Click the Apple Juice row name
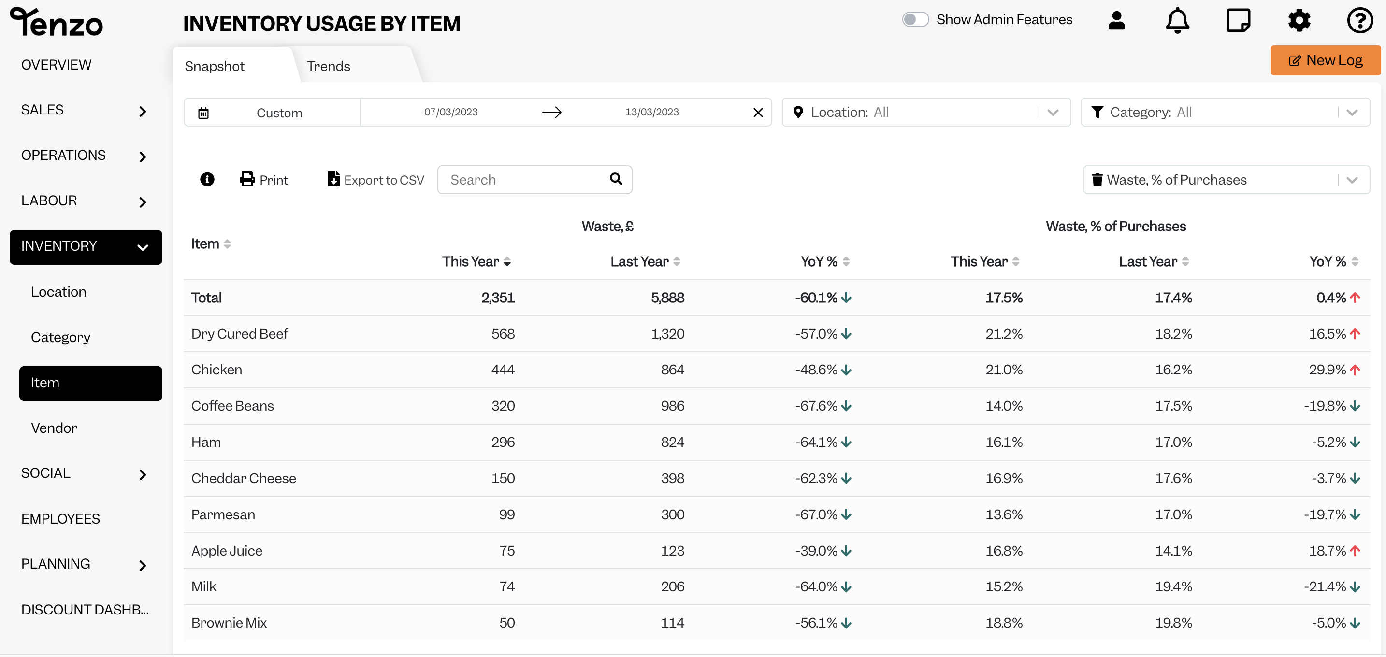 227,552
